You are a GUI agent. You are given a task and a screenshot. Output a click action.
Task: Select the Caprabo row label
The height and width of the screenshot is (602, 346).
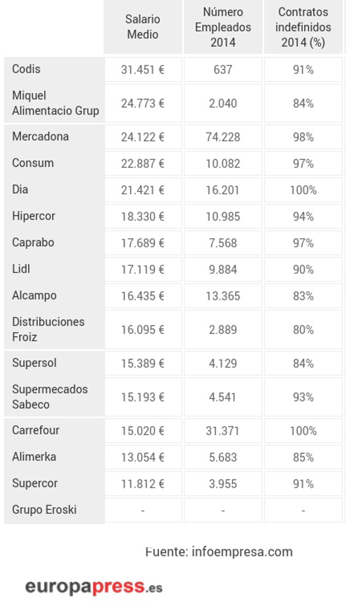33,243
